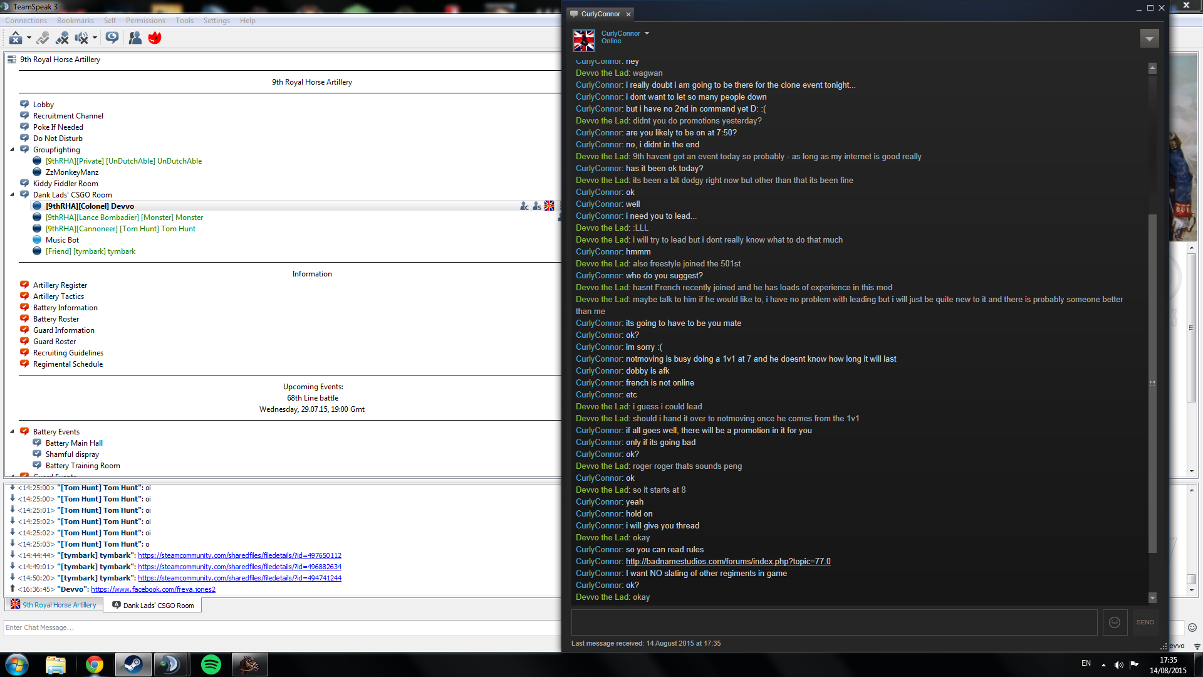Image resolution: width=1203 pixels, height=677 pixels.
Task: Open tymbark's steamcommunity link id=497650112
Action: coord(239,555)
